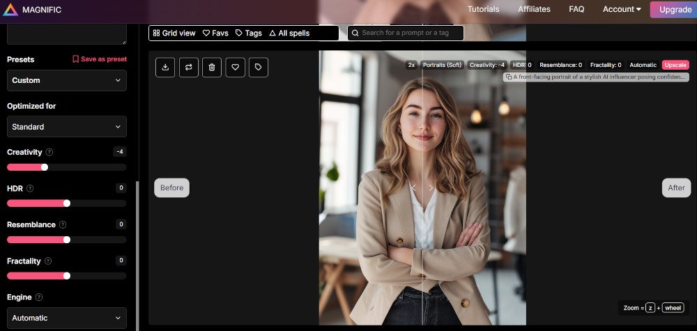The image size is (697, 331).
Task: Copy the prompt text with copy icon
Action: [x=509, y=77]
